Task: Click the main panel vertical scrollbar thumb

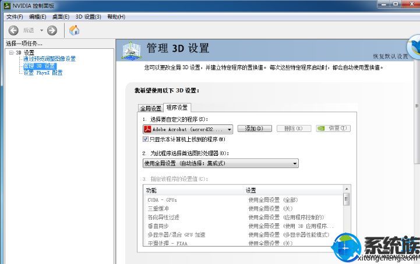Action: (x=417, y=111)
